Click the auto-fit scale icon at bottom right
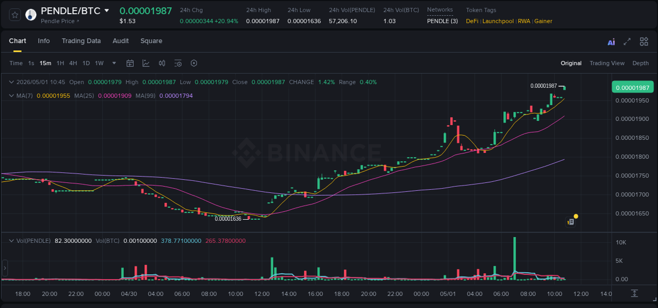This screenshot has width=658, height=308. tap(635, 293)
